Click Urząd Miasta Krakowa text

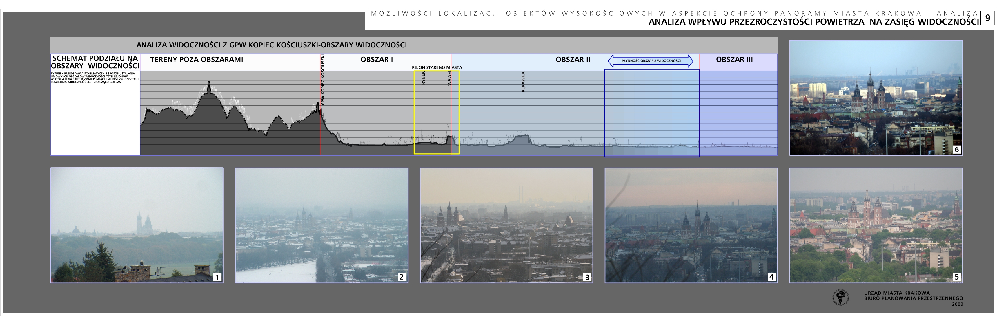pyautogui.click(x=897, y=293)
